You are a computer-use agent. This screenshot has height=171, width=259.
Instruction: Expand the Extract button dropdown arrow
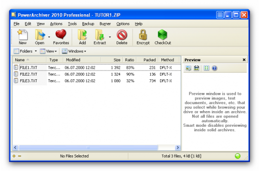(x=110, y=37)
